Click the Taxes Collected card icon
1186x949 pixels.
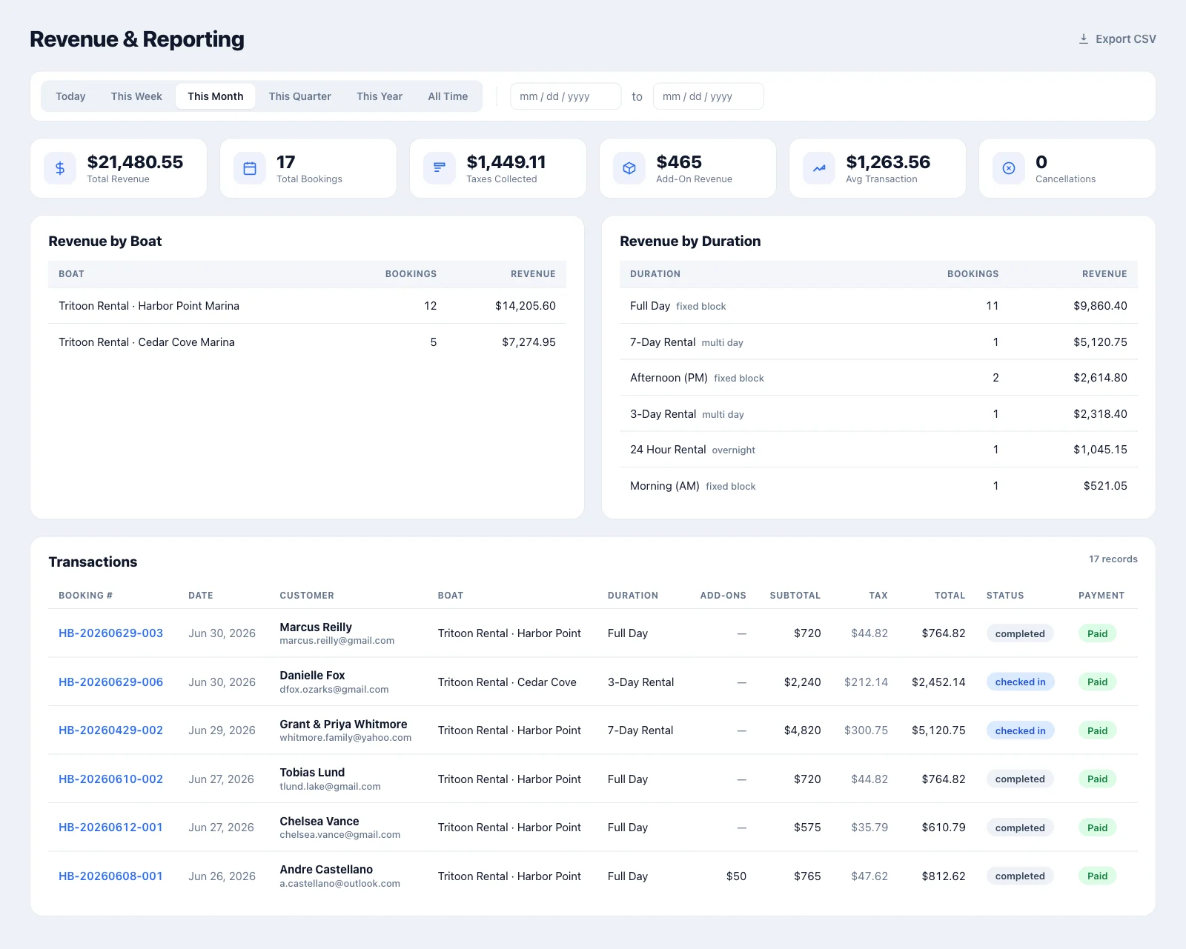click(440, 168)
